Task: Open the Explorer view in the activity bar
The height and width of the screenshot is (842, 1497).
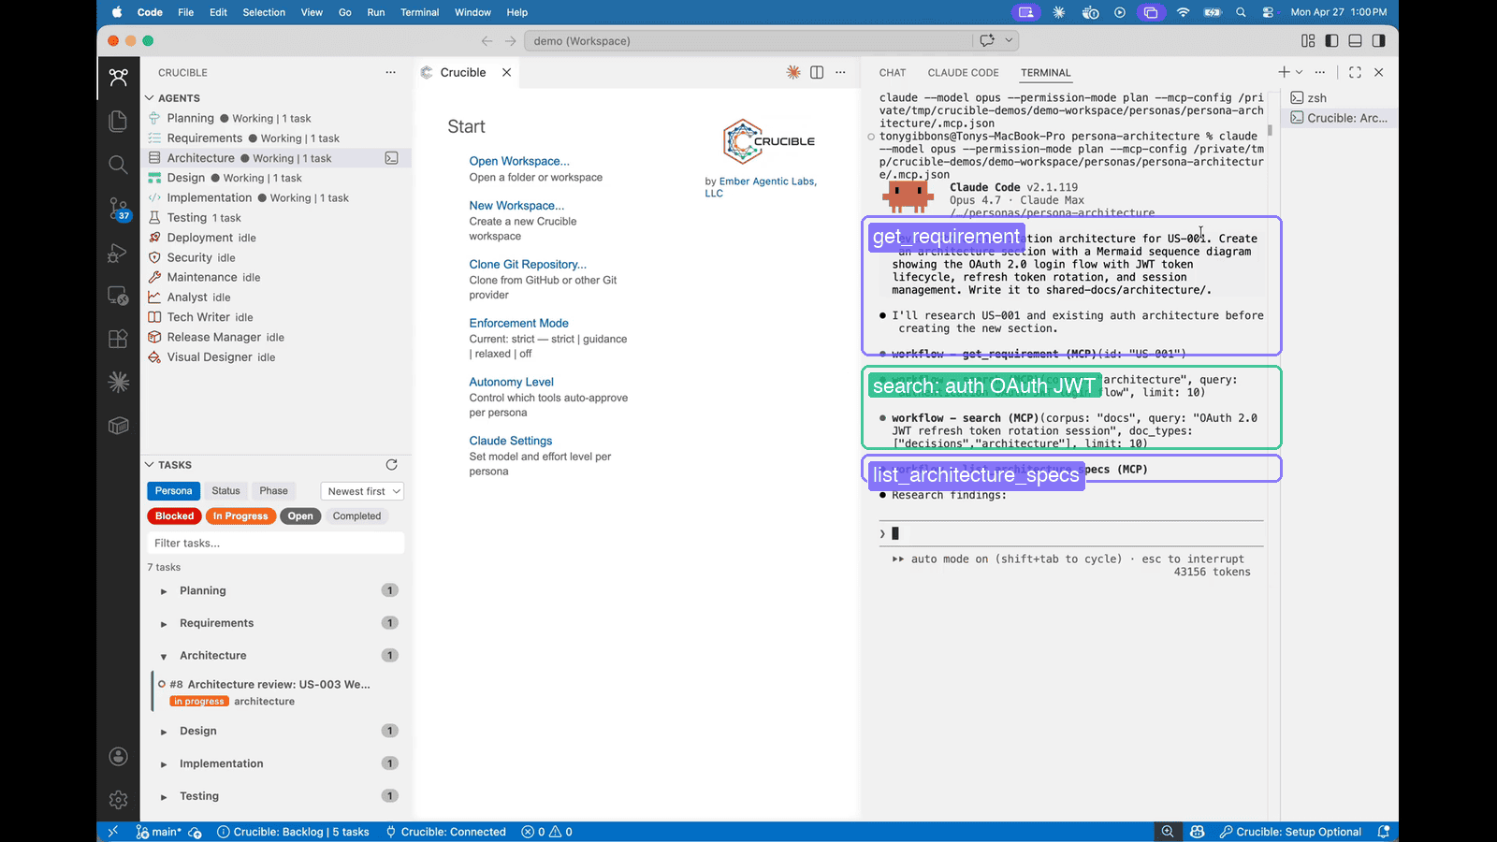Action: 118,121
